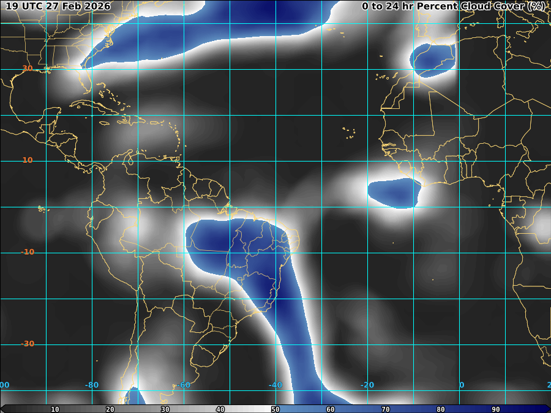Select the orange -10 latitude label

click(x=28, y=252)
